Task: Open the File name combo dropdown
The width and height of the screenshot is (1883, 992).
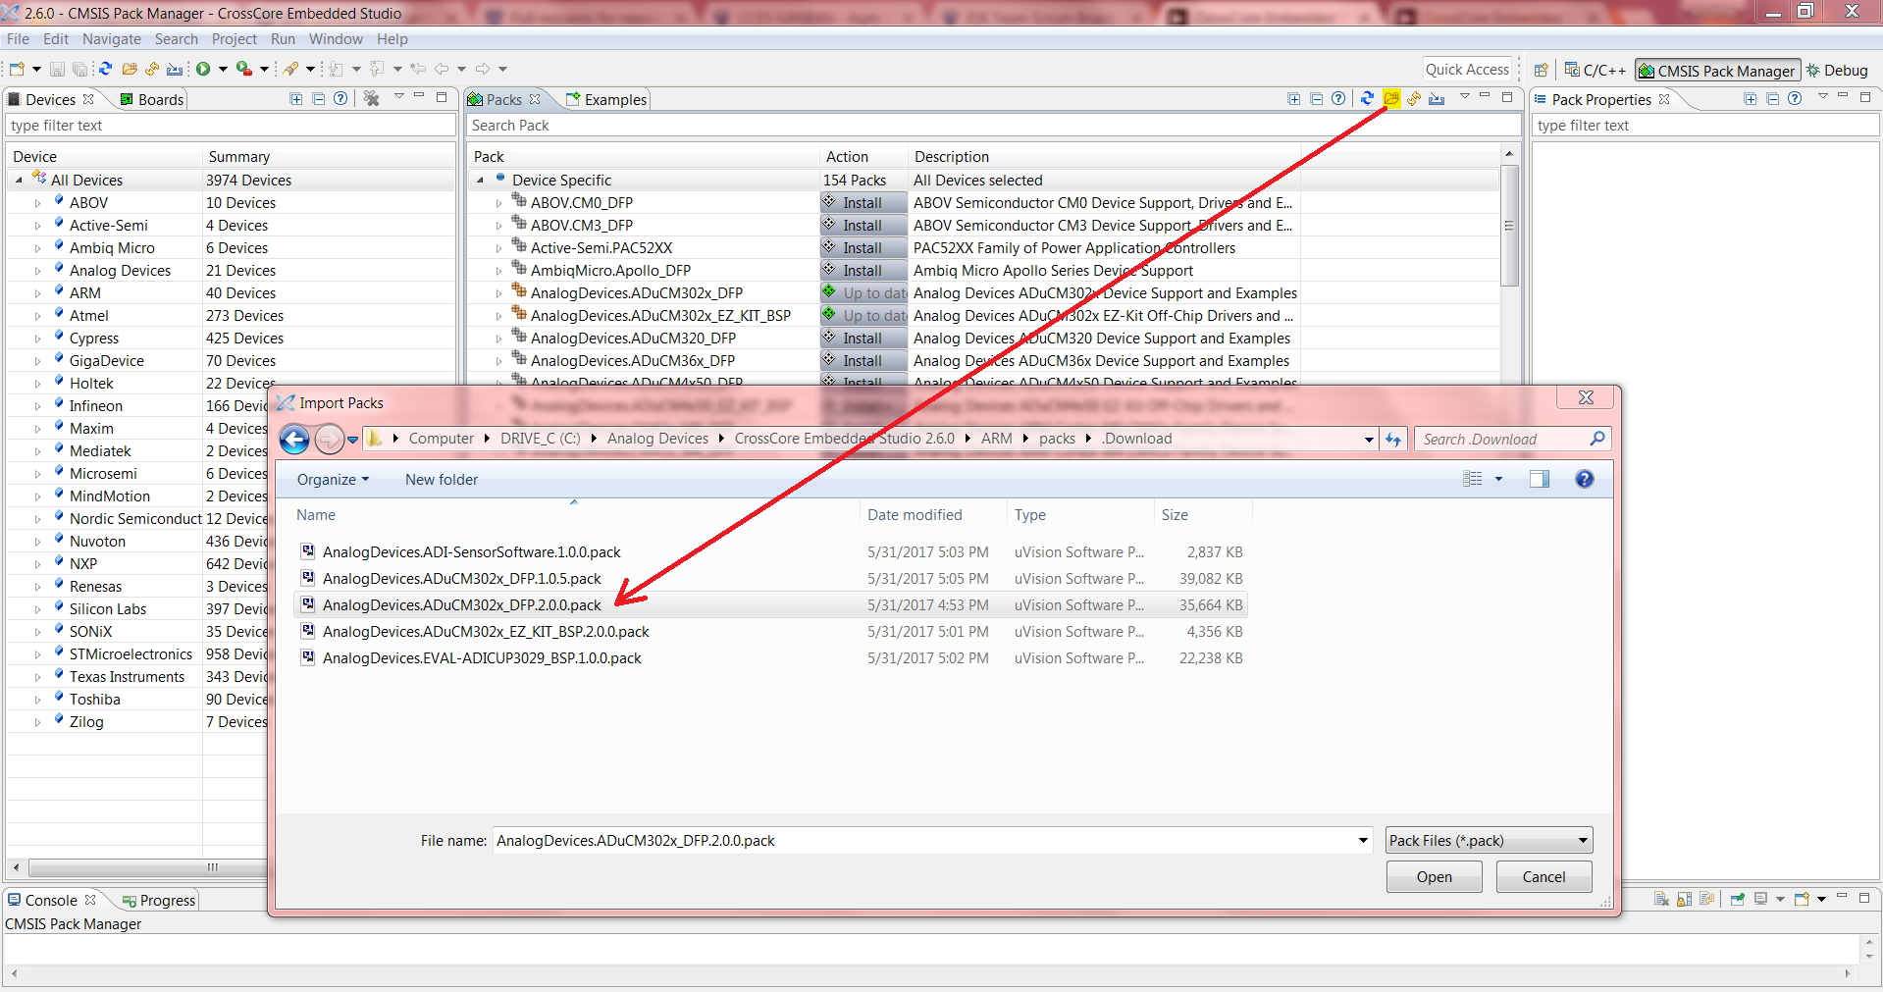Action: (x=1363, y=840)
